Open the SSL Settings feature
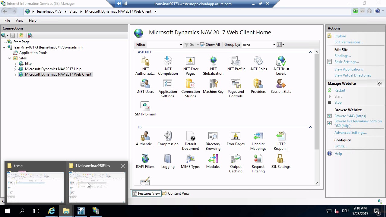The image size is (386, 217). tap(281, 161)
